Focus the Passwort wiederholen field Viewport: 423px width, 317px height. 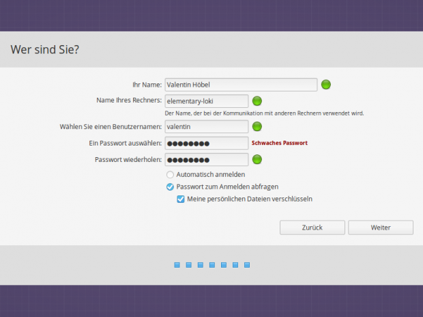coord(206,159)
